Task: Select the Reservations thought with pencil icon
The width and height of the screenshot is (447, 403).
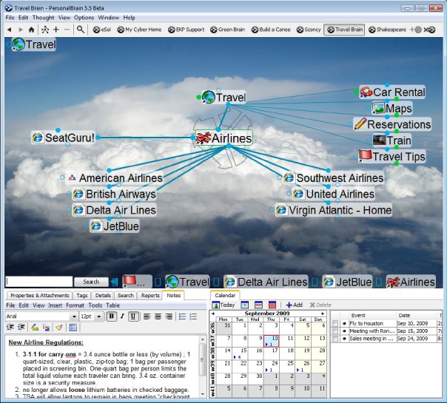Action: [x=392, y=124]
